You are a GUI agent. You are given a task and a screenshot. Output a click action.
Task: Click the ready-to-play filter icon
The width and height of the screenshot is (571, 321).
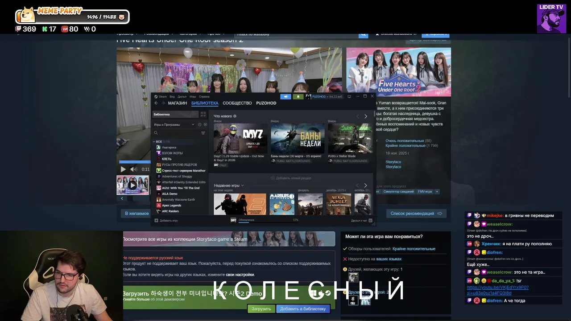[205, 124]
